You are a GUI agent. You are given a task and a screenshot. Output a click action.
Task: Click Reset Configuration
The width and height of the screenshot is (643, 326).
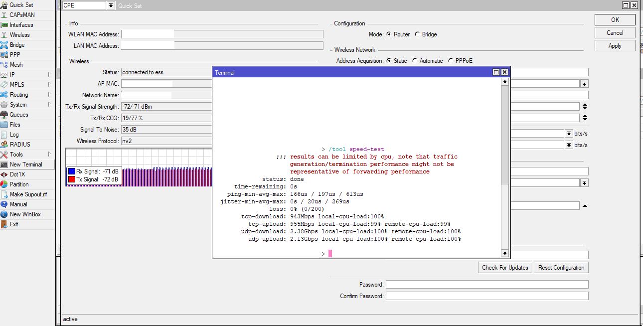[x=561, y=267]
